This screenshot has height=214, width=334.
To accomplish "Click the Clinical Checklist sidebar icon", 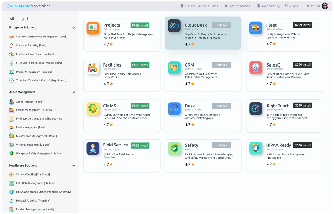I will coord(11,175).
